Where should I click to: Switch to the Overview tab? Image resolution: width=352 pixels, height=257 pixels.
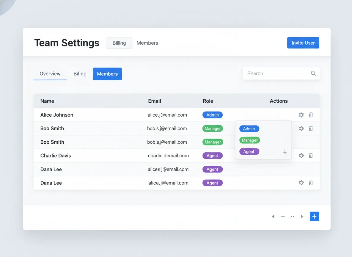pos(50,74)
